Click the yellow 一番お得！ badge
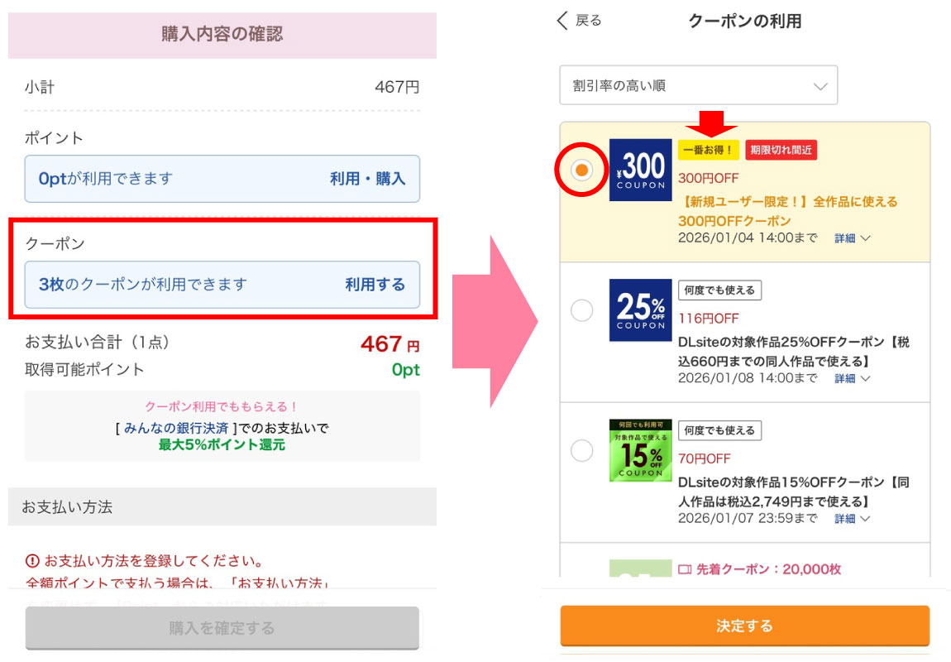Image resolution: width=951 pixels, height=662 pixels. [708, 150]
